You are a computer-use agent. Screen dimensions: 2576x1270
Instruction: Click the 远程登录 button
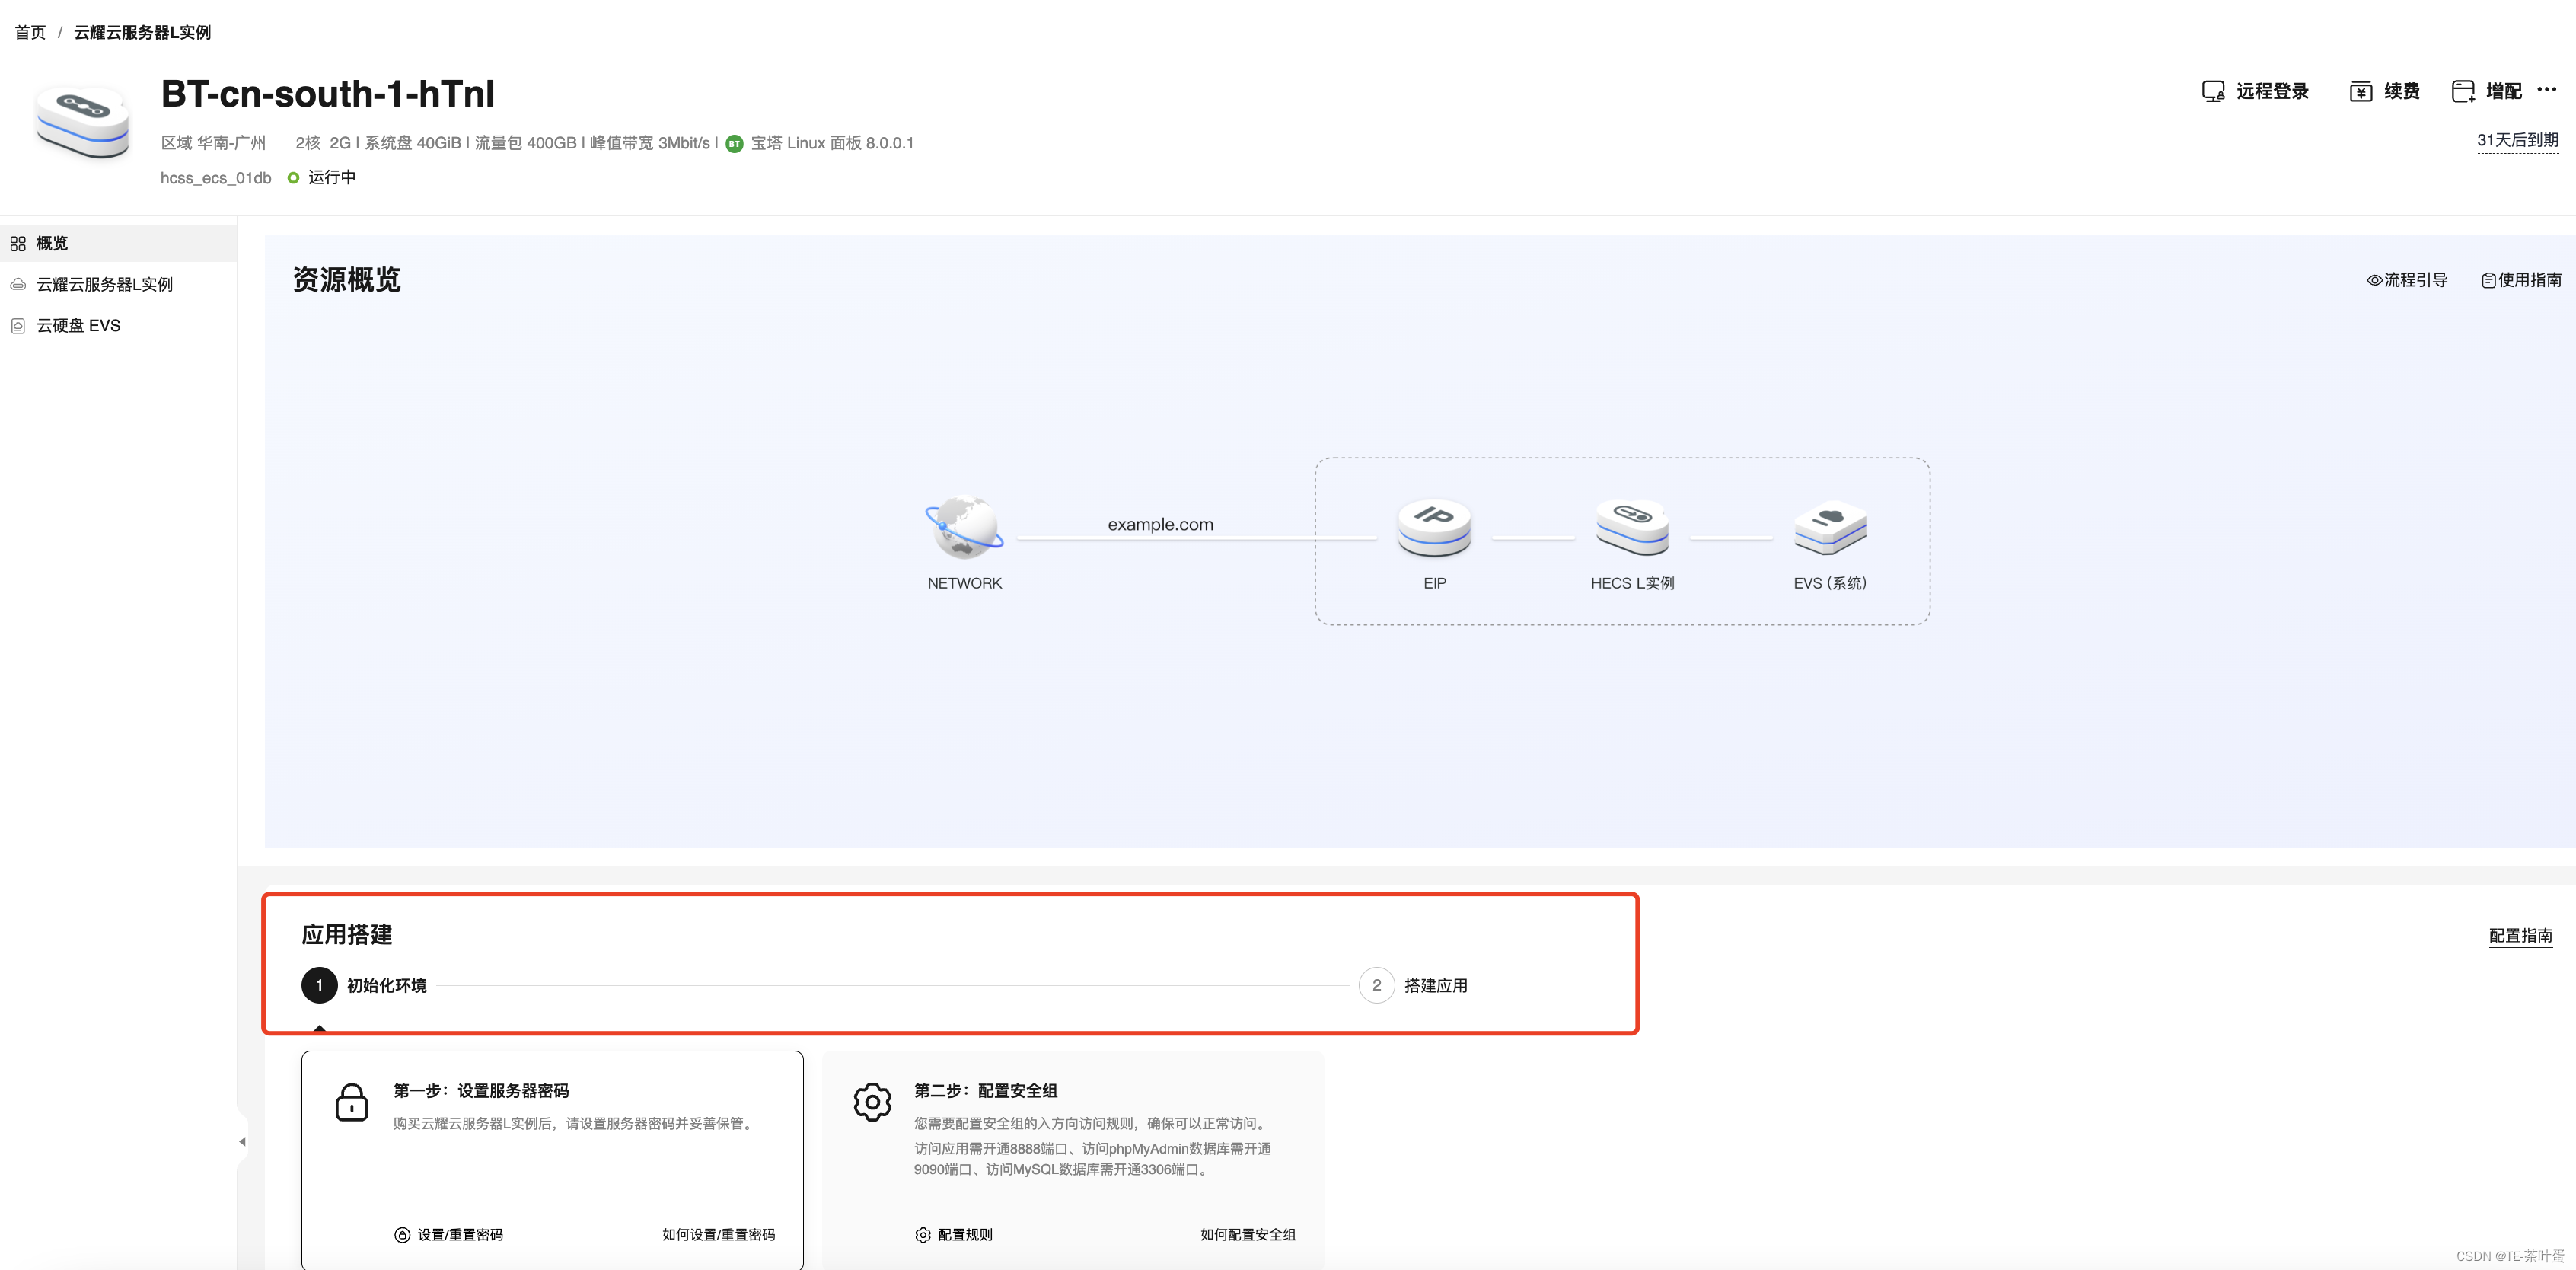pos(2255,91)
